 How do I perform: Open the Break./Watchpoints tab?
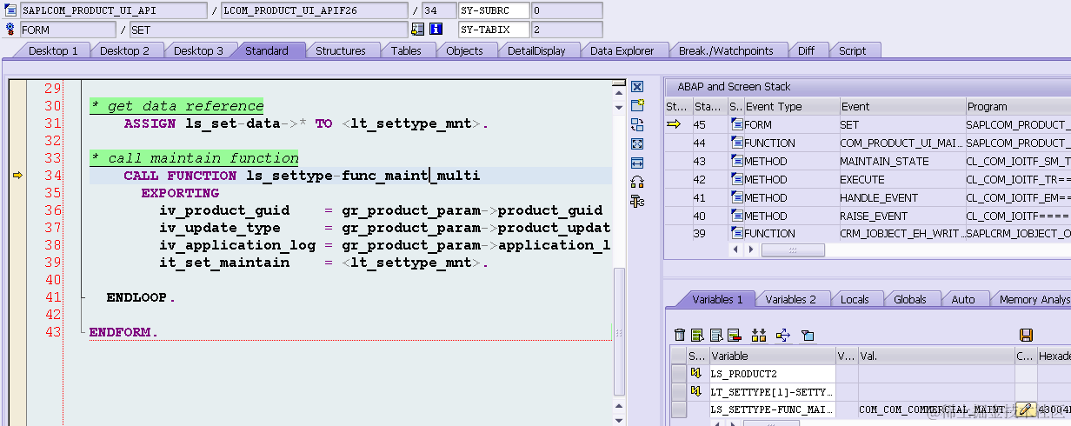[726, 50]
